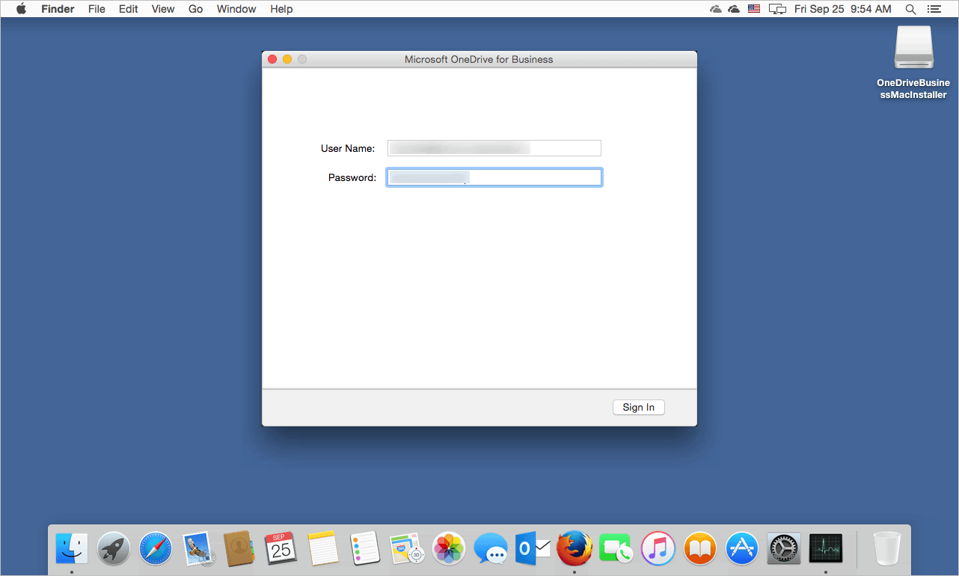Open Mail stamp icon in Dock

pyautogui.click(x=198, y=548)
